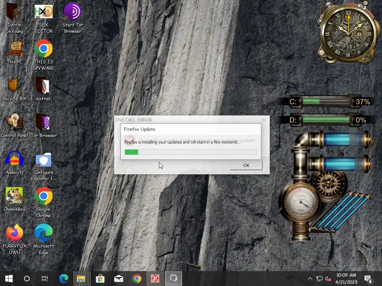
Task: Click the steampunk clock gadget
Action: pyautogui.click(x=348, y=33)
